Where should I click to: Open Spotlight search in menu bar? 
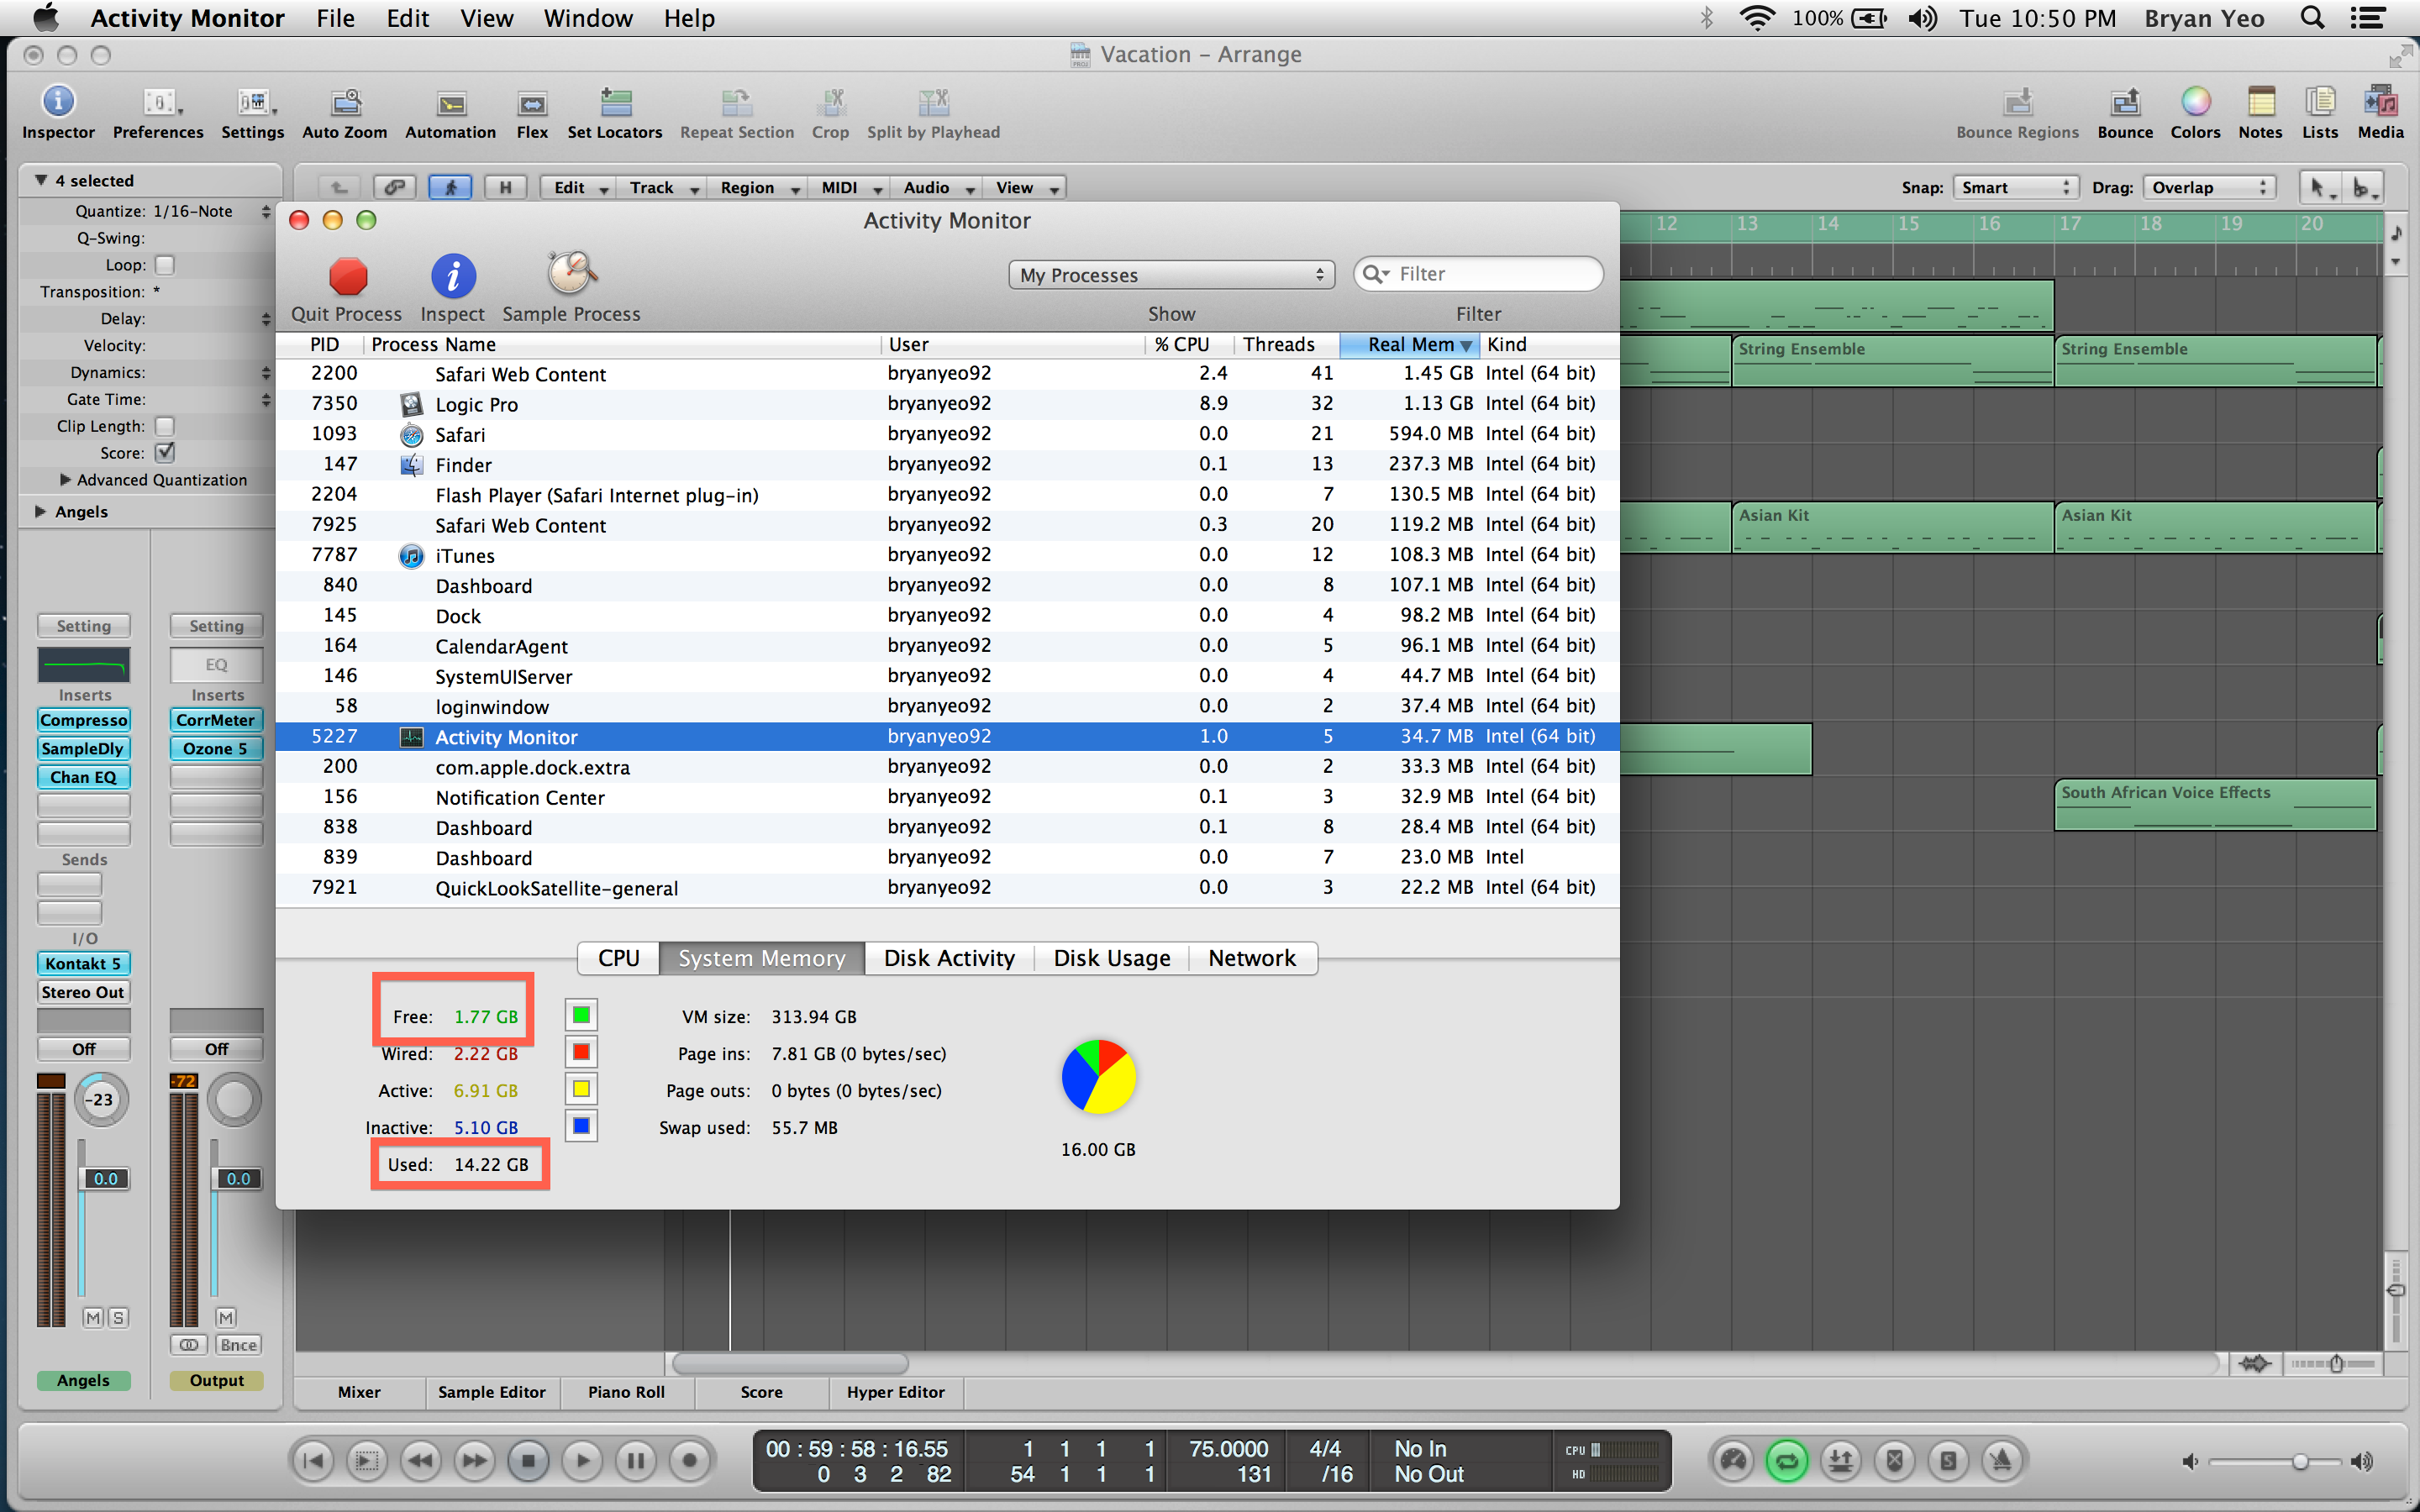tap(2312, 18)
